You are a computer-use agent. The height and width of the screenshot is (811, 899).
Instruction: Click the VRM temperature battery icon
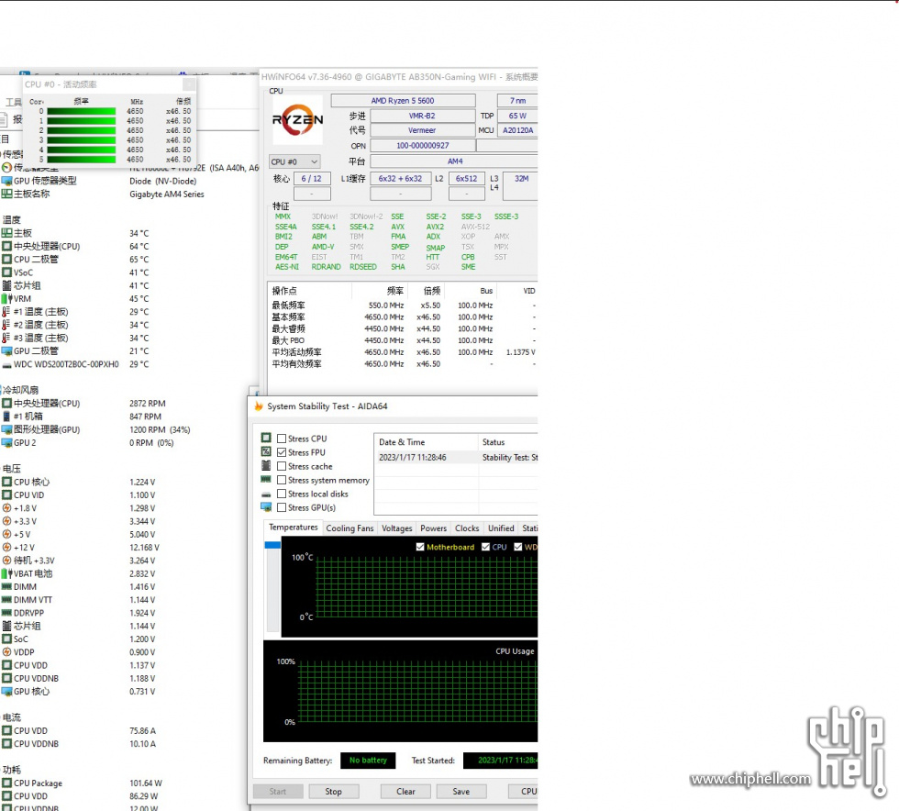click(7, 299)
